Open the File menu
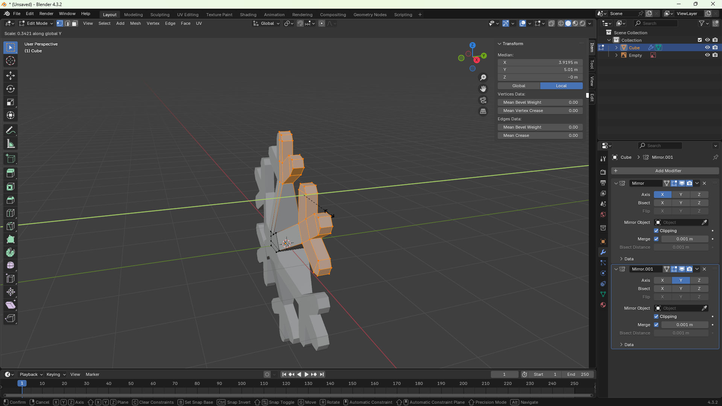Screen dimensions: 722x406 [x=17, y=14]
